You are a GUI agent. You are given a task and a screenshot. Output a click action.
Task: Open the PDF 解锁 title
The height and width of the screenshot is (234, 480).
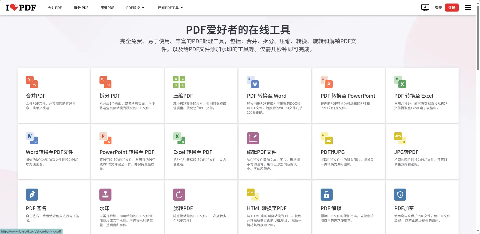tap(331, 208)
